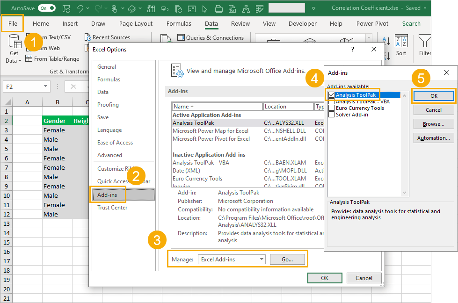Viewport: 458px width, 303px height.
Task: Switch to the Formulas ribbon tab
Action: click(x=179, y=24)
